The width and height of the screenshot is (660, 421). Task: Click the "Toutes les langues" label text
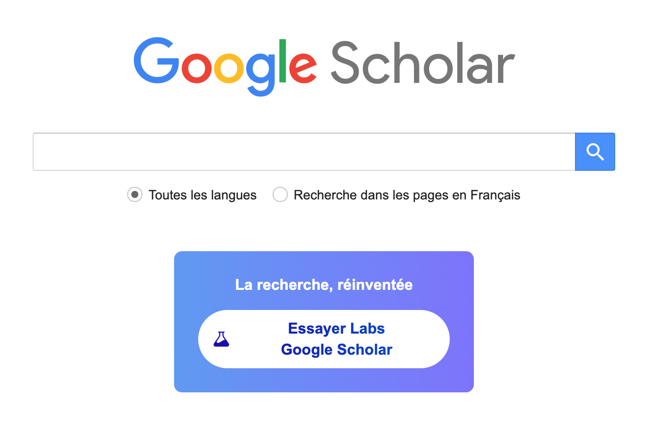coord(203,195)
